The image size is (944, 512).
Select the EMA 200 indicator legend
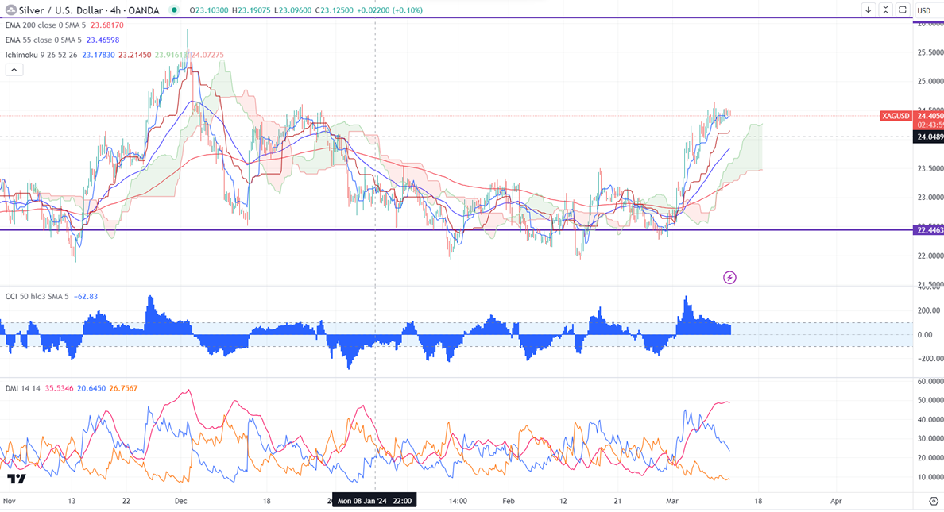(45, 25)
